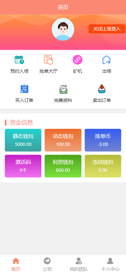Image resolution: width=126 pixels, height=274 pixels.
Task: Open the 卖出订单 inbox icon
Action: click(102, 89)
